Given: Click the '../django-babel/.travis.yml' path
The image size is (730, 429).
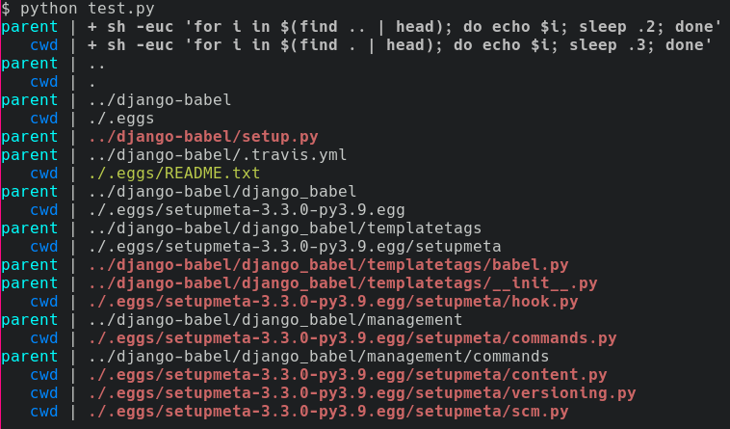Looking at the screenshot, I should pos(217,154).
